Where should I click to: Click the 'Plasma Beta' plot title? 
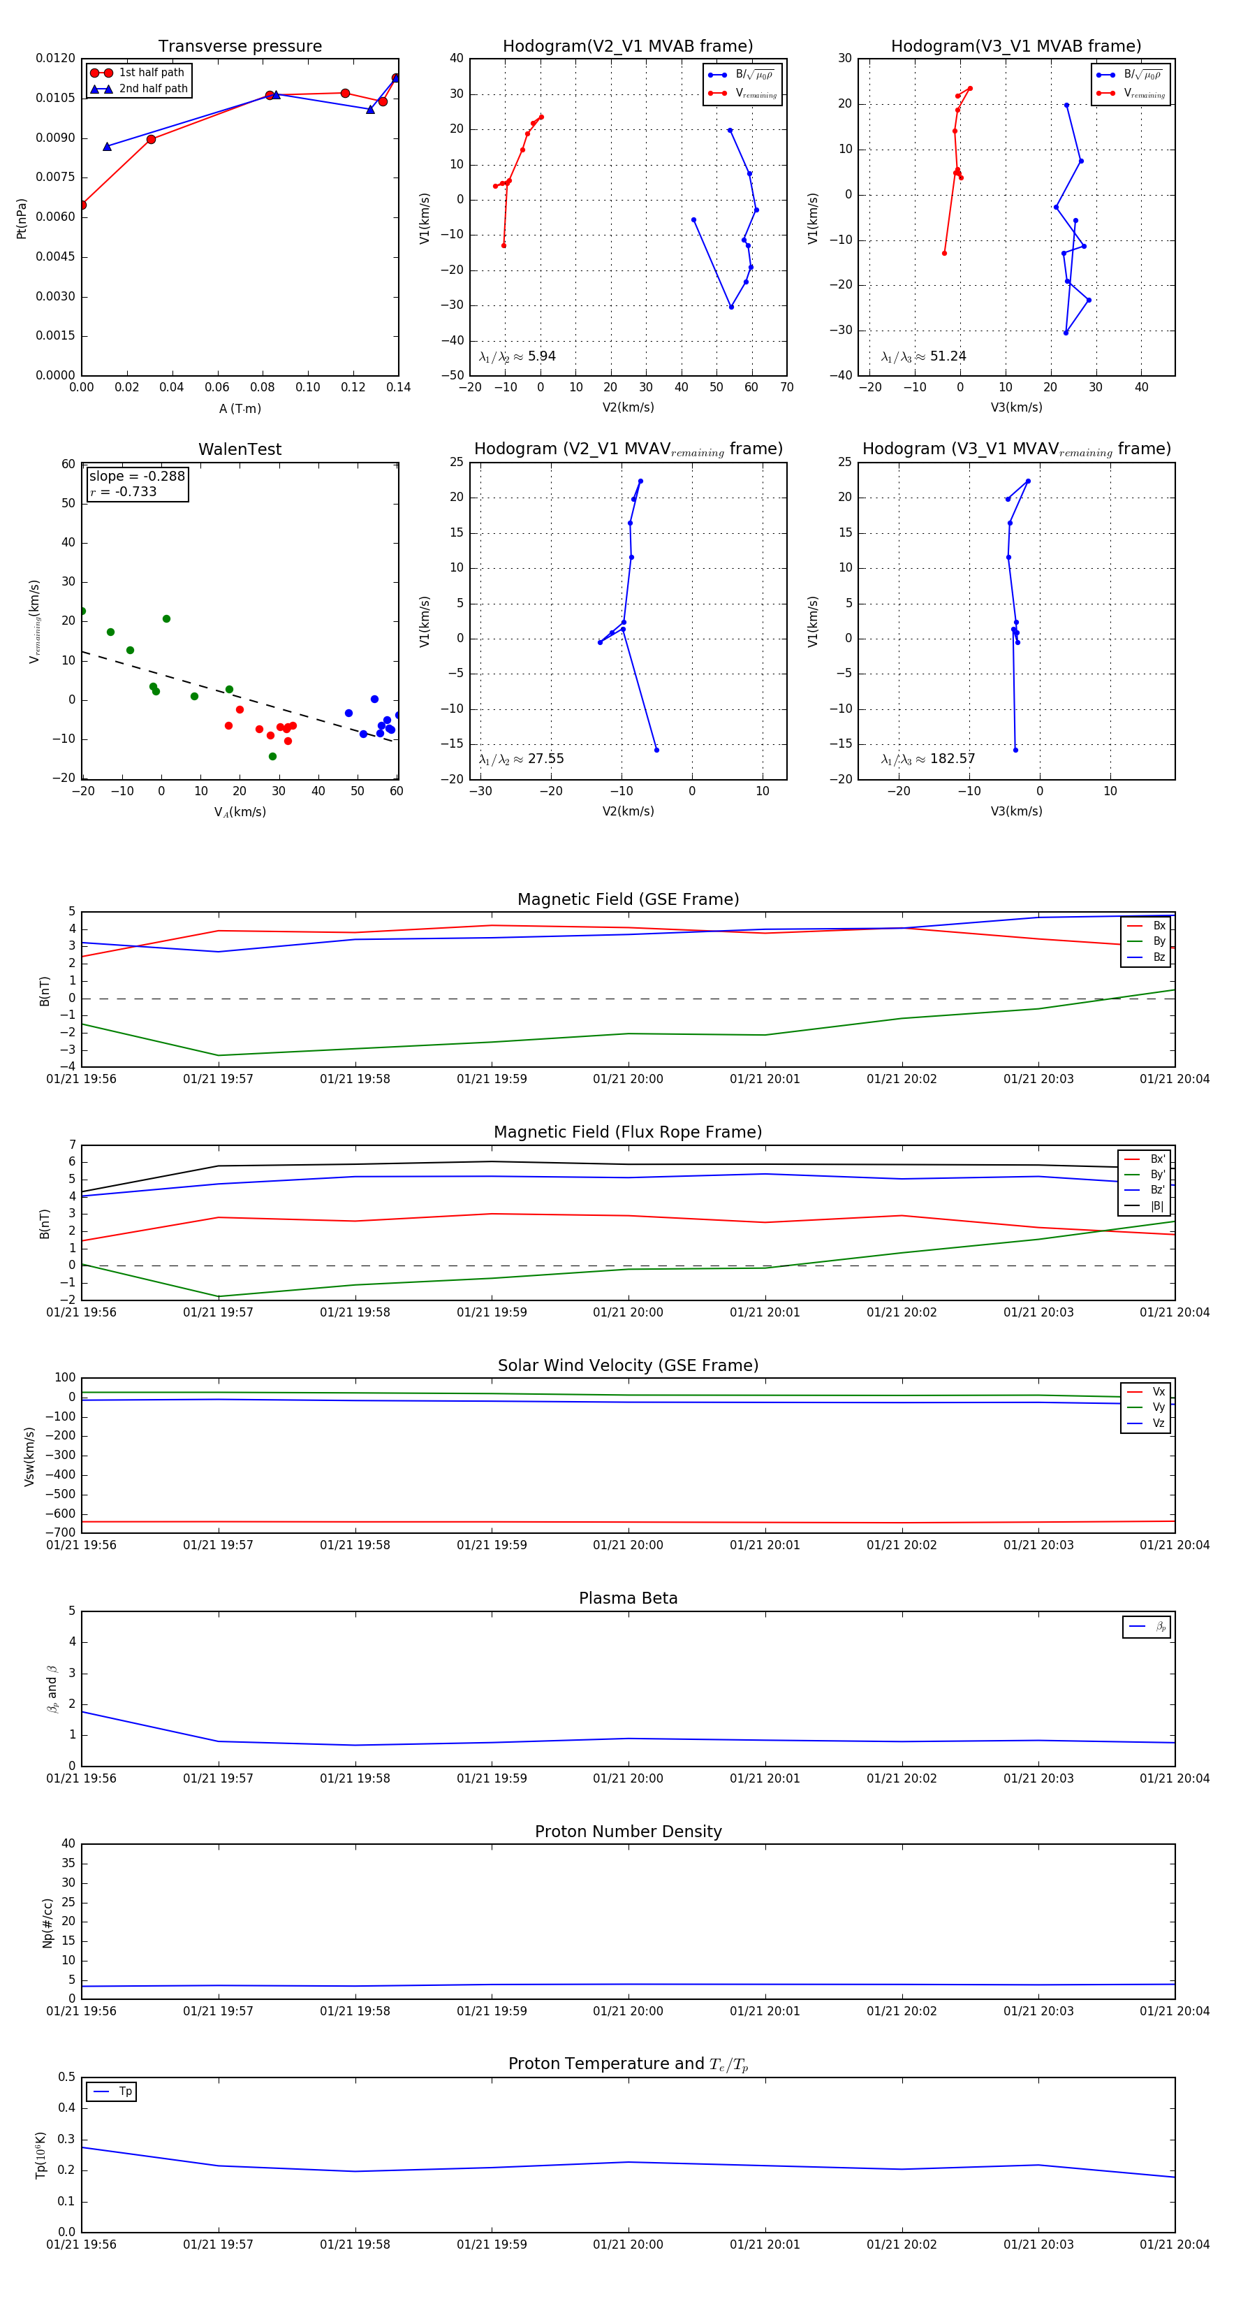pyautogui.click(x=628, y=1599)
